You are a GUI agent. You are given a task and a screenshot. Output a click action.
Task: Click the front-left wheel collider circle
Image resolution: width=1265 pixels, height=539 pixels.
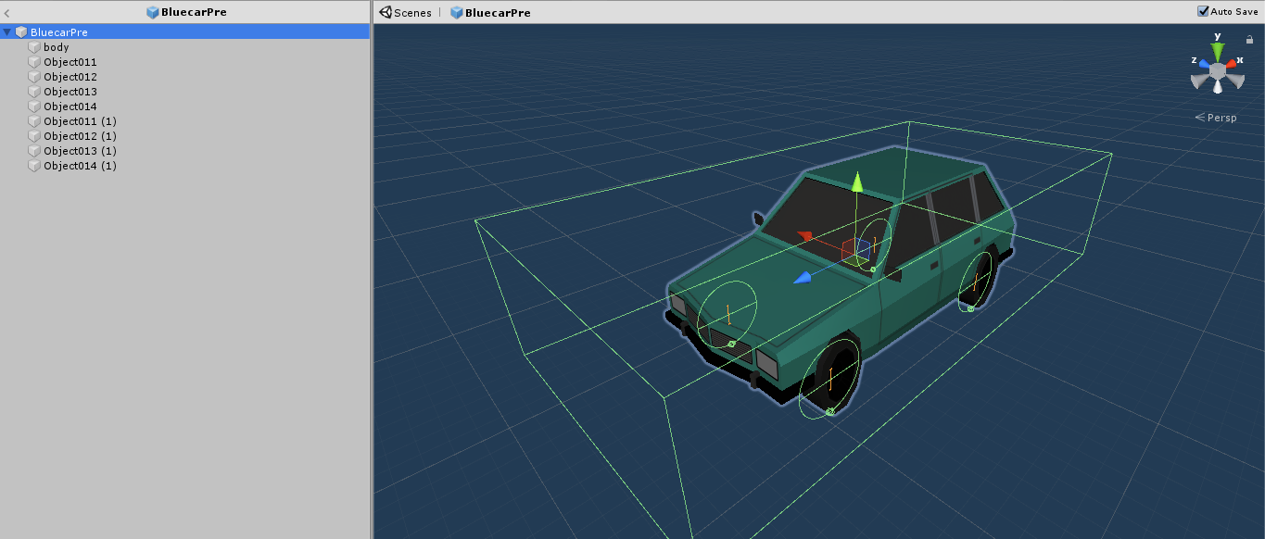click(727, 314)
